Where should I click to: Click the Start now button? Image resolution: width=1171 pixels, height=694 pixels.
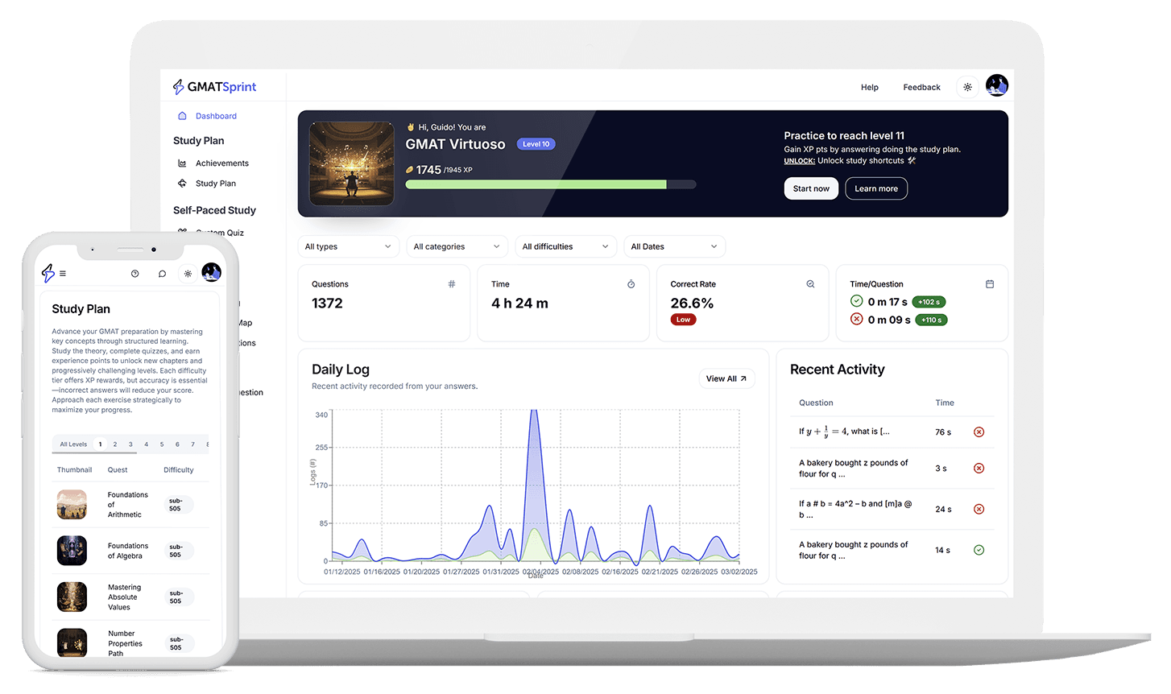point(811,188)
